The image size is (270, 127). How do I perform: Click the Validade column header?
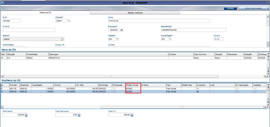click(260, 85)
